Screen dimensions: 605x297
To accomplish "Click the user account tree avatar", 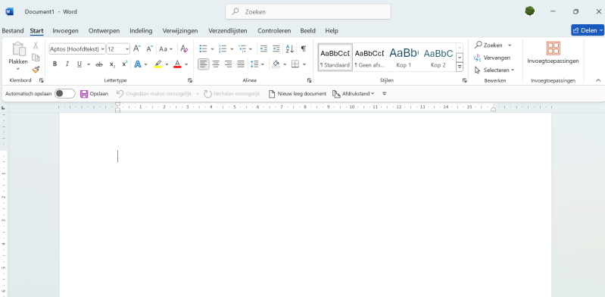I will pos(530,11).
